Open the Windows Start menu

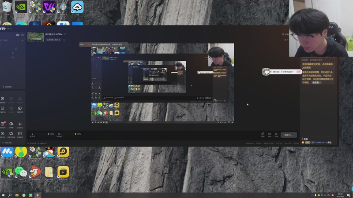click(x=3, y=195)
